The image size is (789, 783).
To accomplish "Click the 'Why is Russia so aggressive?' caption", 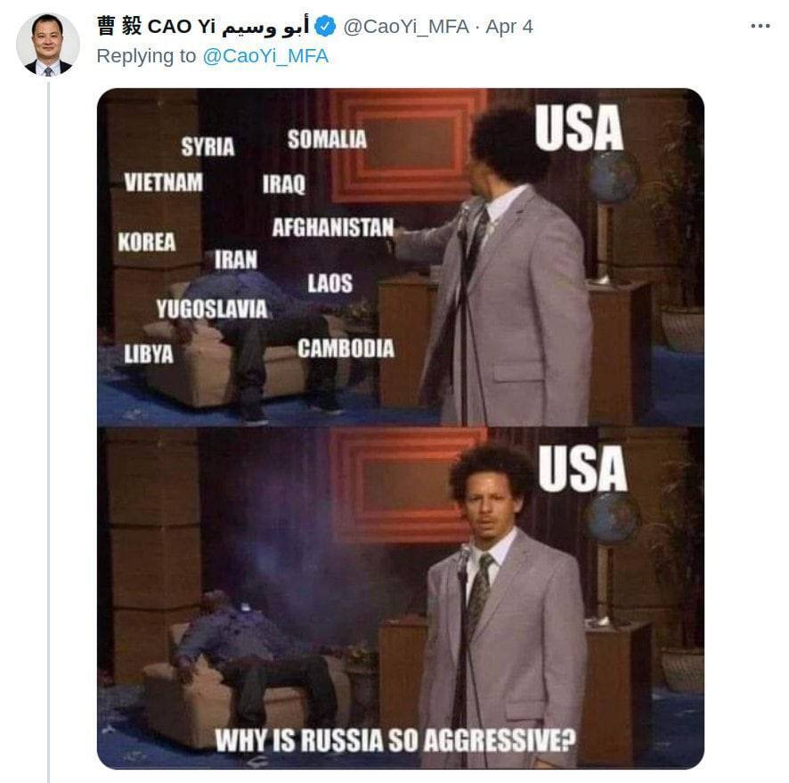I will [x=395, y=741].
